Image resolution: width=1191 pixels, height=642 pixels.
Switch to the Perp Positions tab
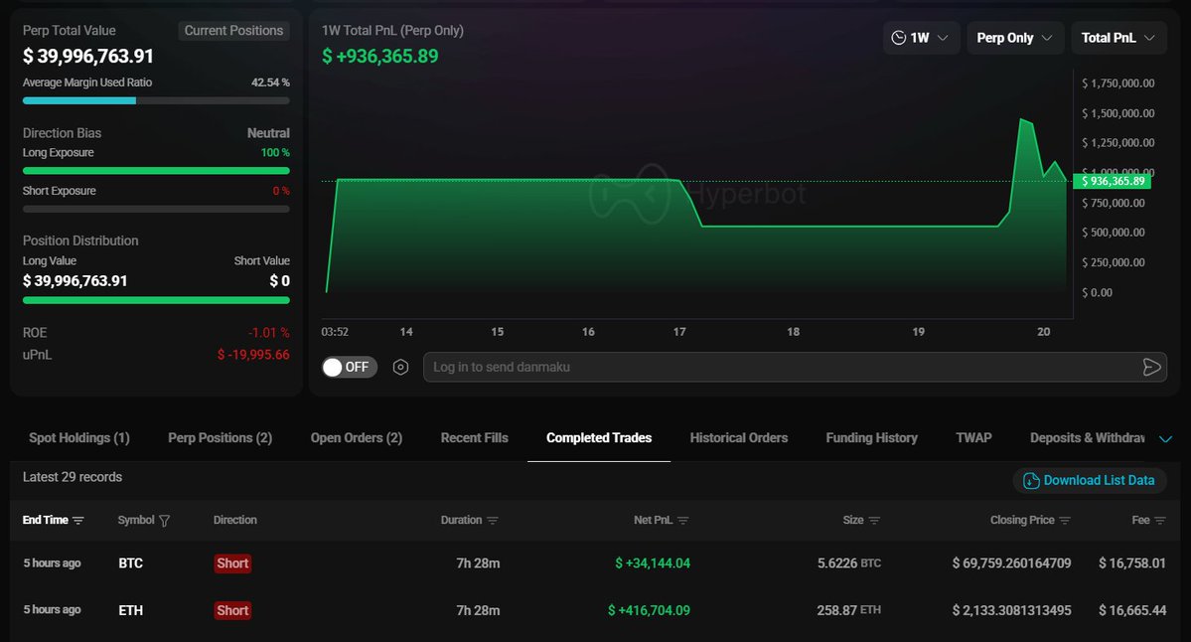pos(220,437)
